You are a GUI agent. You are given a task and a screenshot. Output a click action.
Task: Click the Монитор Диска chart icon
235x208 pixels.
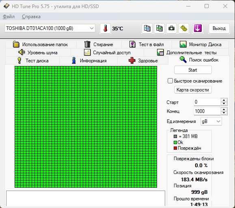183,44
